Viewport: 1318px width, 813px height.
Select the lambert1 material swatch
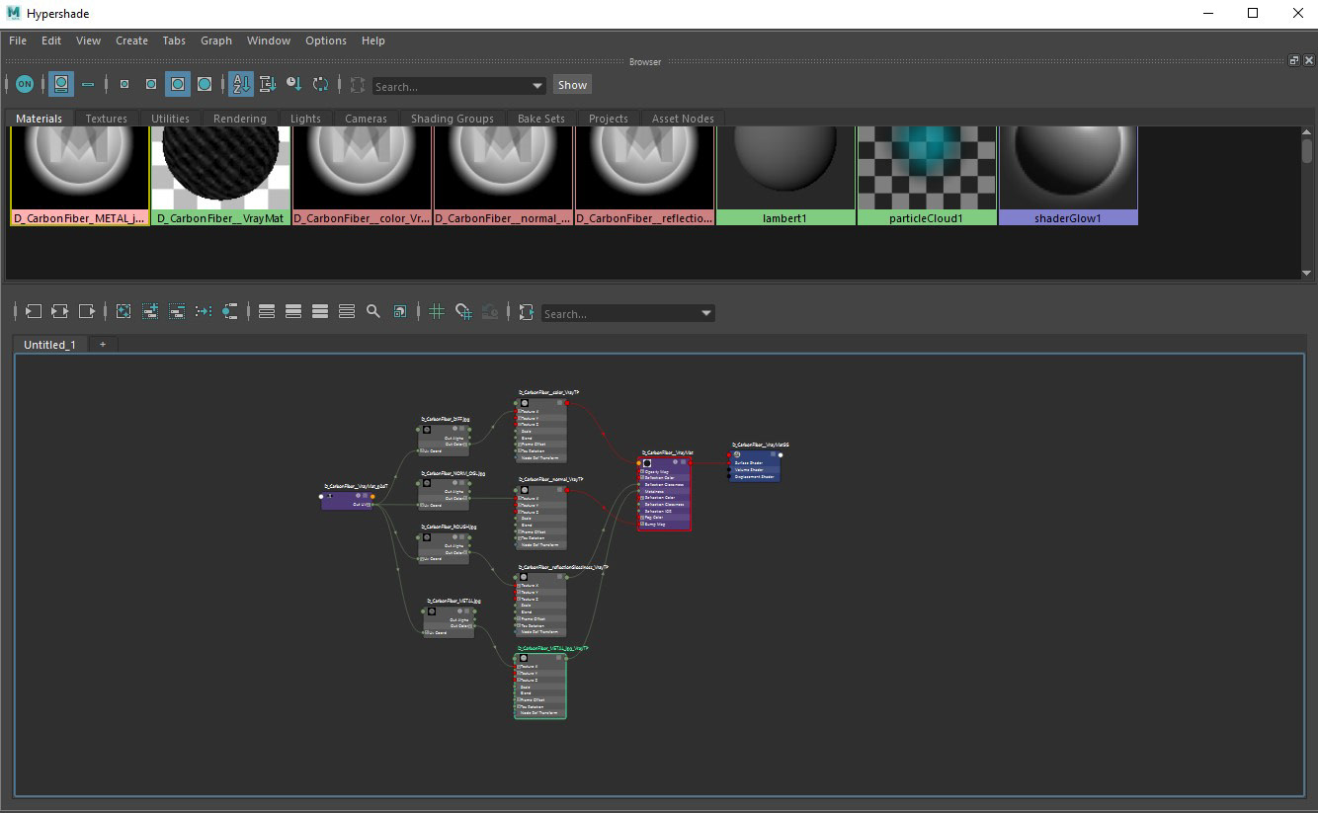click(x=785, y=176)
